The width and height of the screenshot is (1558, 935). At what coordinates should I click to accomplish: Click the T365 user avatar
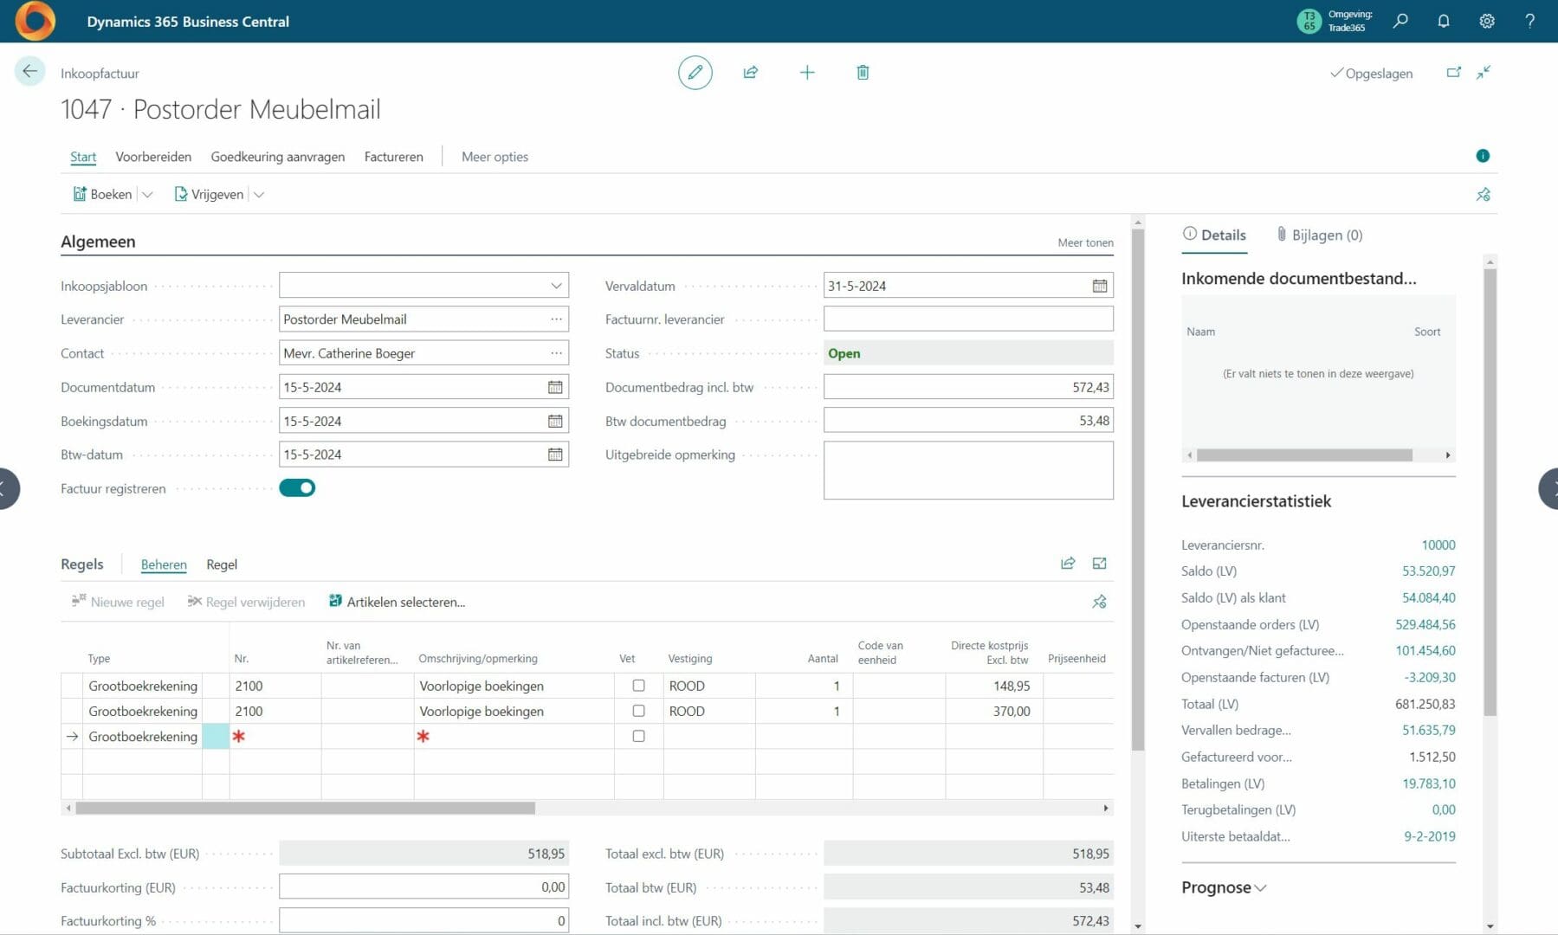tap(1309, 21)
